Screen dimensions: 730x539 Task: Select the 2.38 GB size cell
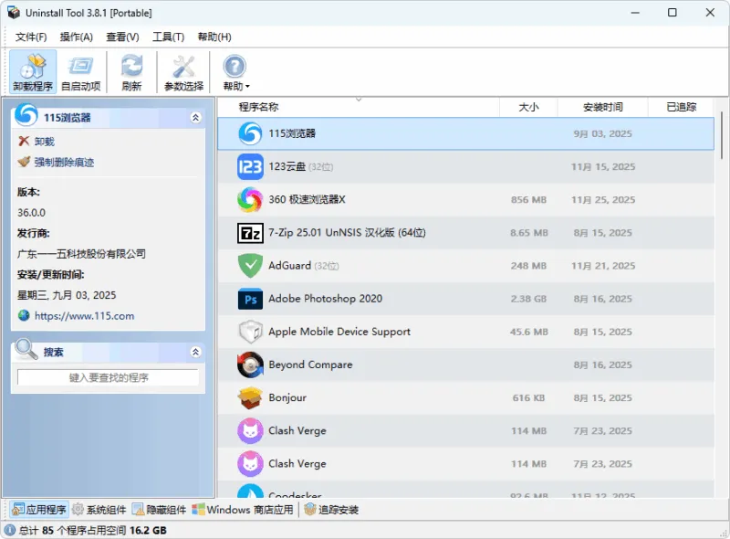tap(528, 299)
